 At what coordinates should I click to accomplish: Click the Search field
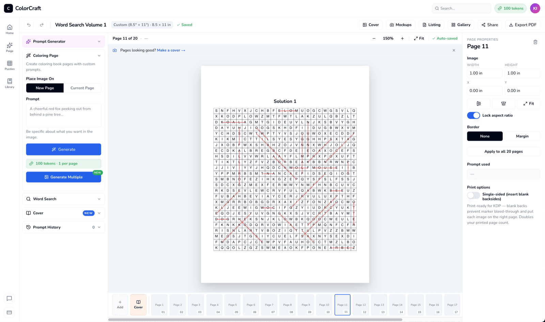tap(461, 8)
